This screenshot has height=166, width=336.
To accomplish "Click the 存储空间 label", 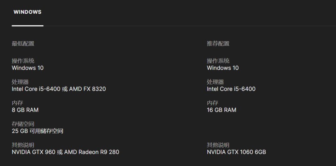I will pyautogui.click(x=23, y=124).
